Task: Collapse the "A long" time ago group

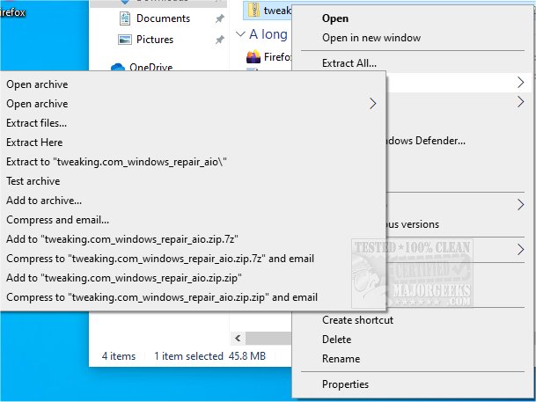Action: (240, 34)
